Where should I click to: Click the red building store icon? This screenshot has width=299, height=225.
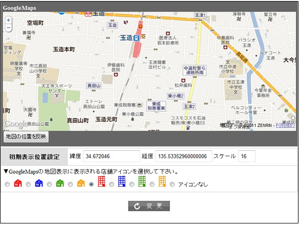pos(101,181)
